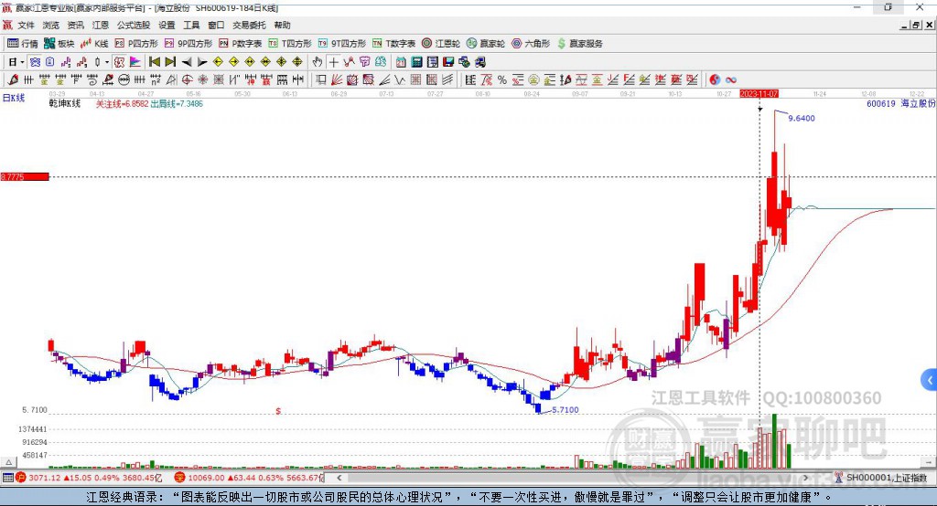The height and width of the screenshot is (506, 937).
Task: Open the T数字表 tool
Action: (x=393, y=44)
